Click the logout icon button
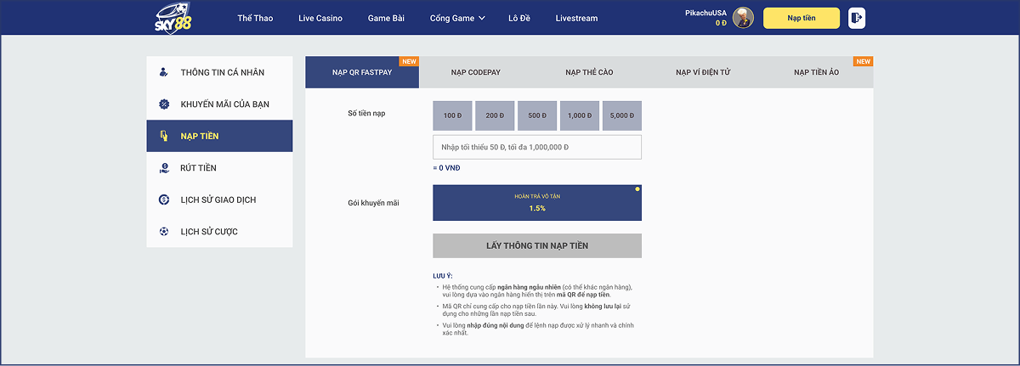Screen dimensions: 1020x366 (x=857, y=18)
